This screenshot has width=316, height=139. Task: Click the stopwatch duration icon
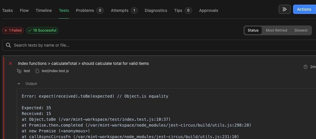[x=306, y=67]
